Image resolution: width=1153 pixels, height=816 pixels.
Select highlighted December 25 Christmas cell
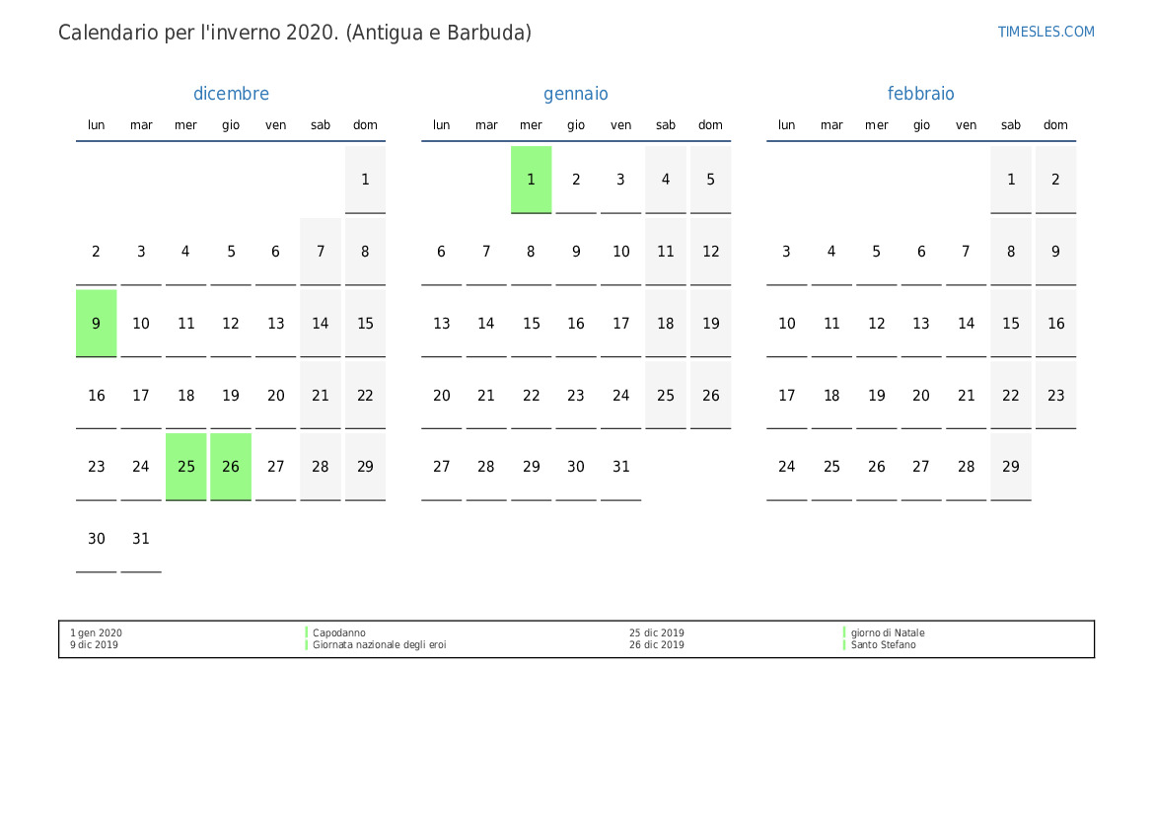click(186, 467)
